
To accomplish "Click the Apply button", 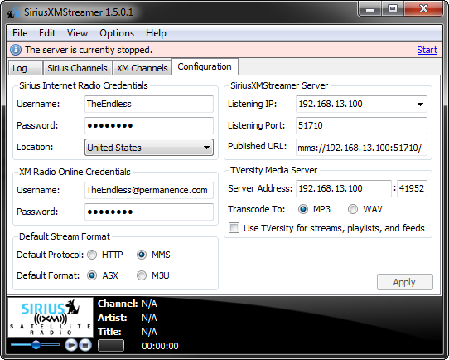I will (x=404, y=282).
